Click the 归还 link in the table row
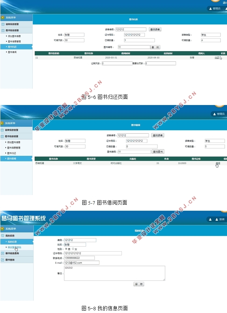 pyautogui.click(x=217, y=58)
